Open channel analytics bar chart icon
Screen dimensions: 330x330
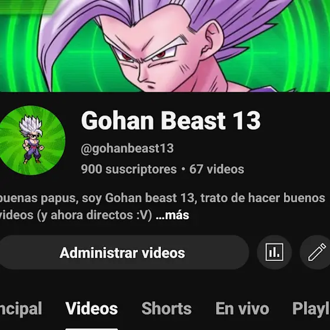[x=274, y=252]
